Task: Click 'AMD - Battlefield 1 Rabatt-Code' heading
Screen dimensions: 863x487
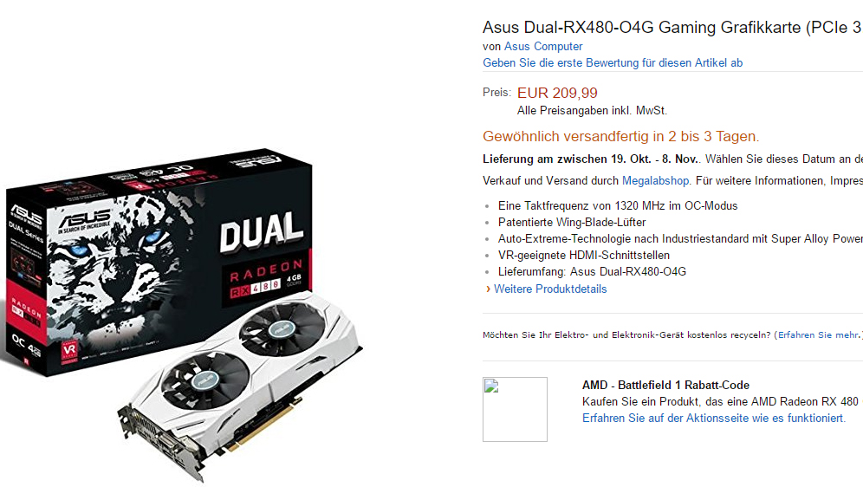Action: click(x=665, y=386)
